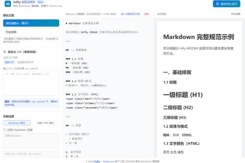Click '# Markdown 完整规范示例' line in editor
The image size is (245, 163).
point(82,23)
